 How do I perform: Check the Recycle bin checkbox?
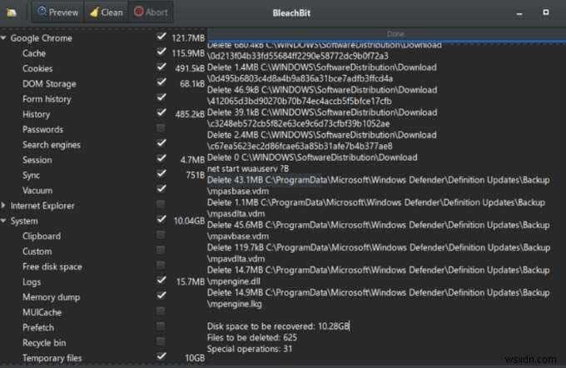(x=161, y=341)
